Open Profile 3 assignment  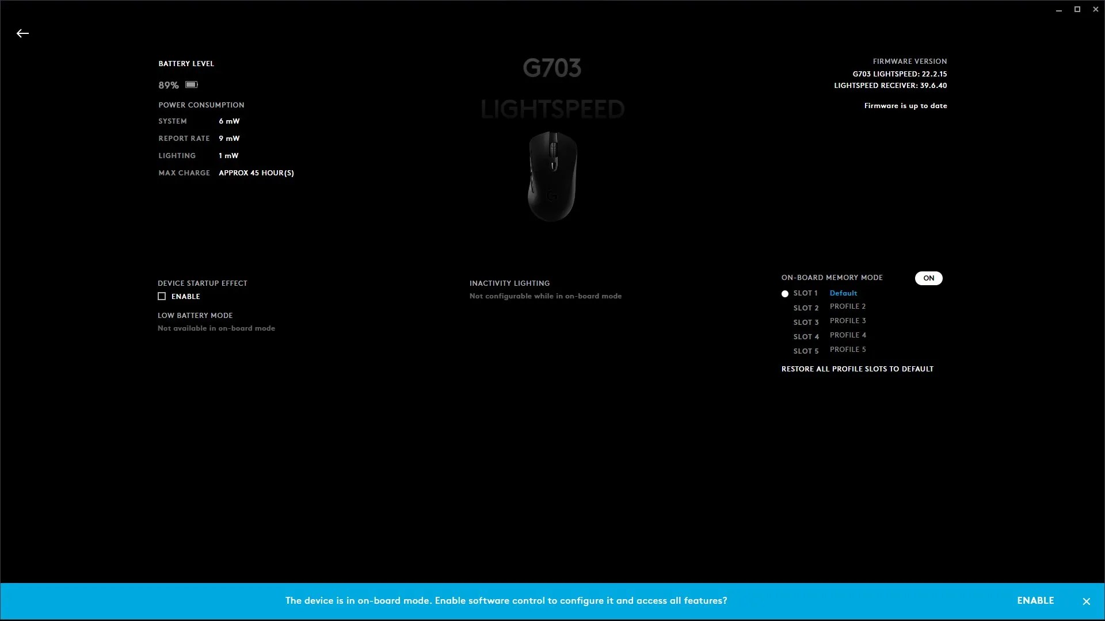(848, 321)
